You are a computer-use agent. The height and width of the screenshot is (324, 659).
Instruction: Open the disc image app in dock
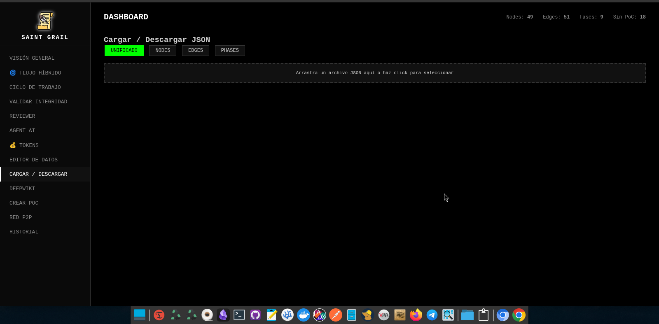tap(207, 315)
